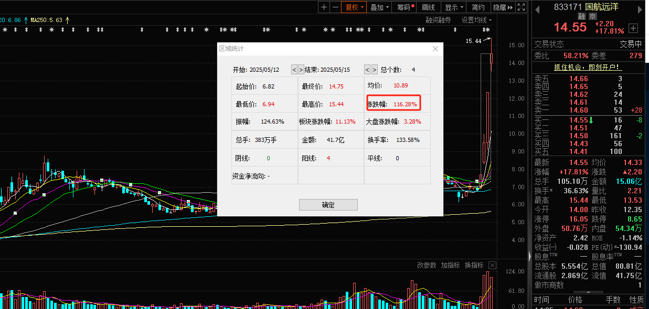Step start date back with left arrow
The height and width of the screenshot is (309, 649).
click(x=294, y=70)
